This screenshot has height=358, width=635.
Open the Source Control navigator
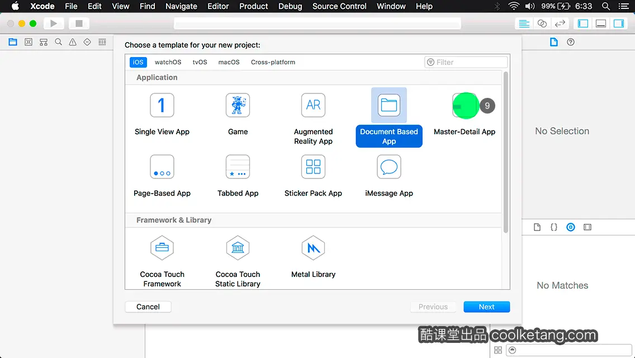click(29, 42)
